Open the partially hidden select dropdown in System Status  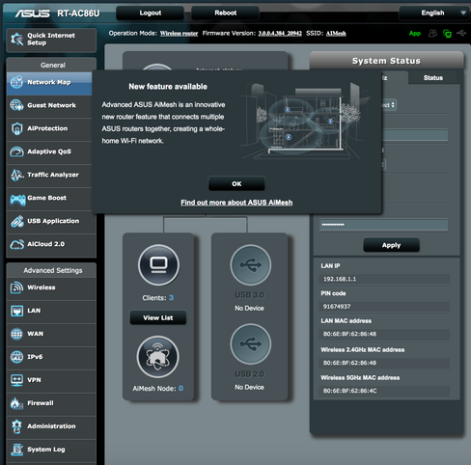(x=389, y=105)
